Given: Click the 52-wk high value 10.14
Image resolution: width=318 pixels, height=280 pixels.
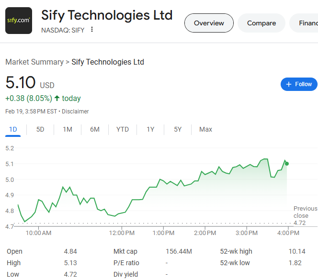Looking at the screenshot, I should [297, 251].
